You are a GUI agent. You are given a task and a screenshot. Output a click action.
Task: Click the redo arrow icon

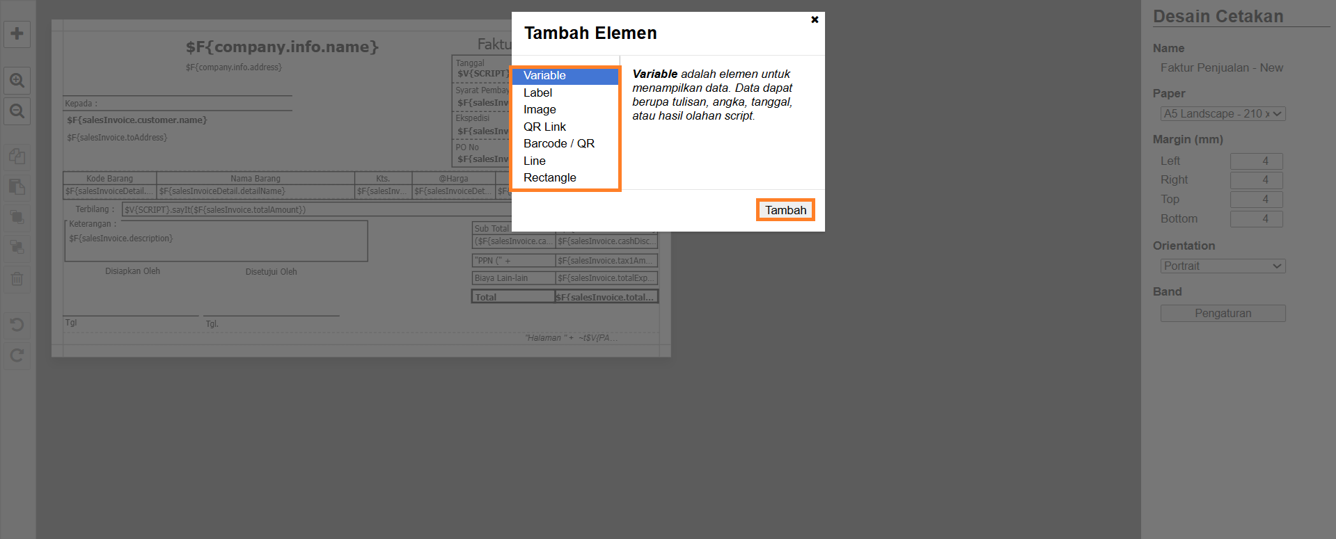click(17, 355)
